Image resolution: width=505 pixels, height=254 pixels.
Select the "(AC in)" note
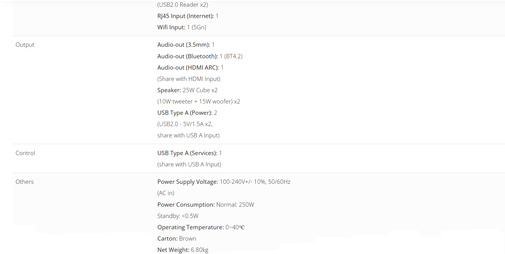pyautogui.click(x=166, y=193)
